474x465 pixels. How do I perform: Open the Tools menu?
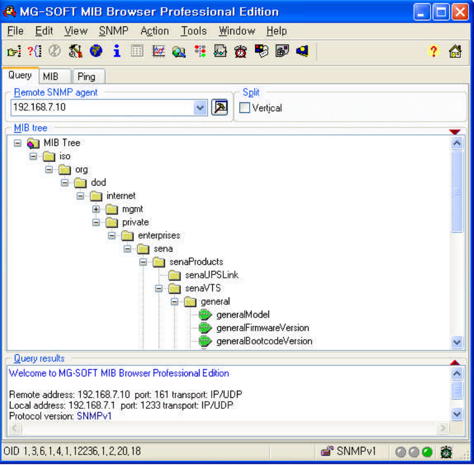(194, 31)
